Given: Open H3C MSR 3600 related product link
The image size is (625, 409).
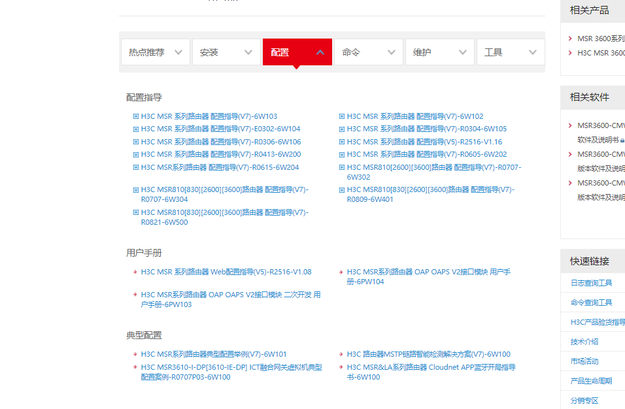Looking at the screenshot, I should click(601, 53).
